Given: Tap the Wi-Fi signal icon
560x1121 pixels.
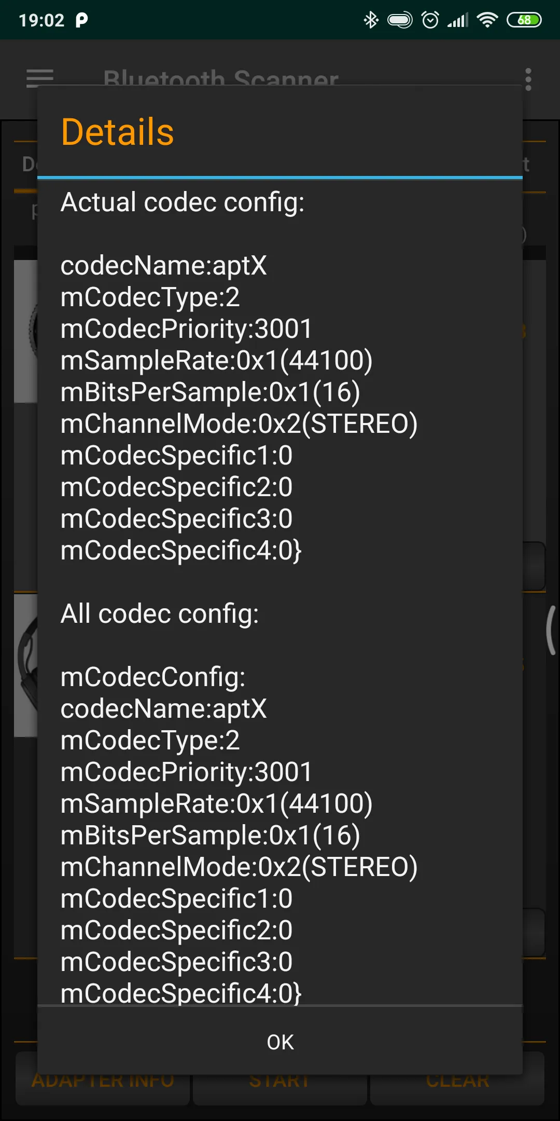Looking at the screenshot, I should pyautogui.click(x=486, y=20).
